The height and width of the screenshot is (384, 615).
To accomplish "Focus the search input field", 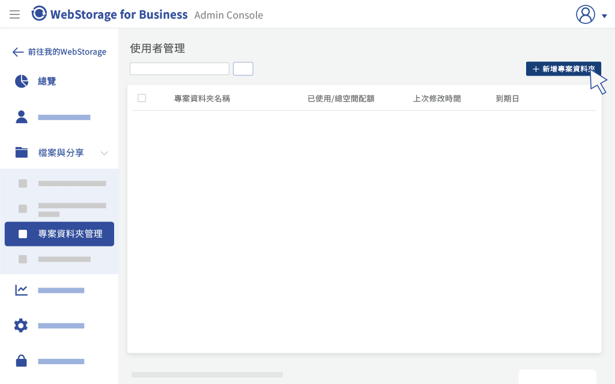I will click(179, 68).
